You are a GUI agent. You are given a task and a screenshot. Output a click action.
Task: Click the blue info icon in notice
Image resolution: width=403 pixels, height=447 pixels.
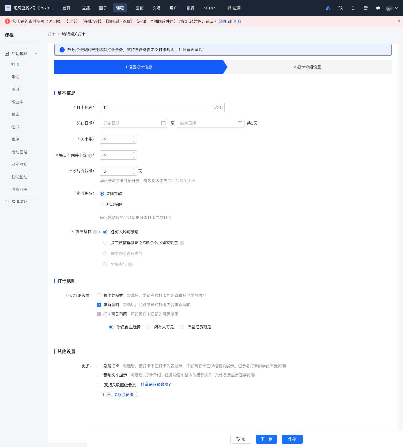point(62,50)
